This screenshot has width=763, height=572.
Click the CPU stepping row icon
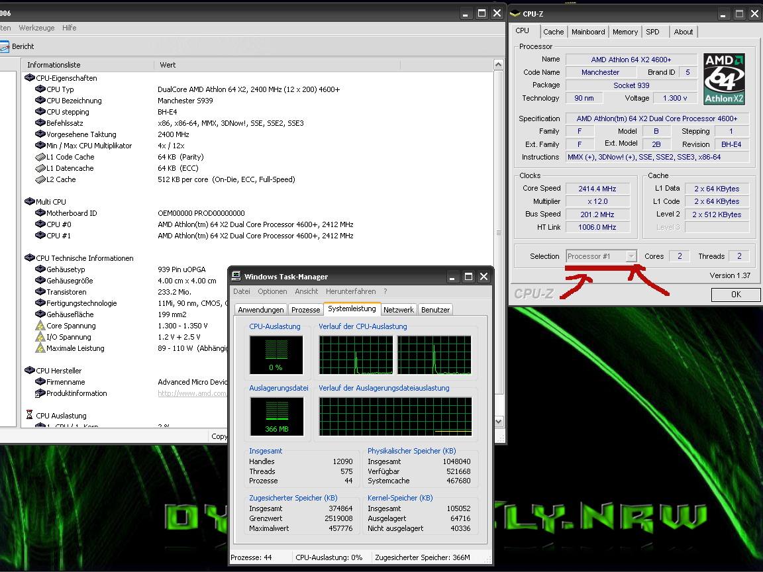click(40, 111)
